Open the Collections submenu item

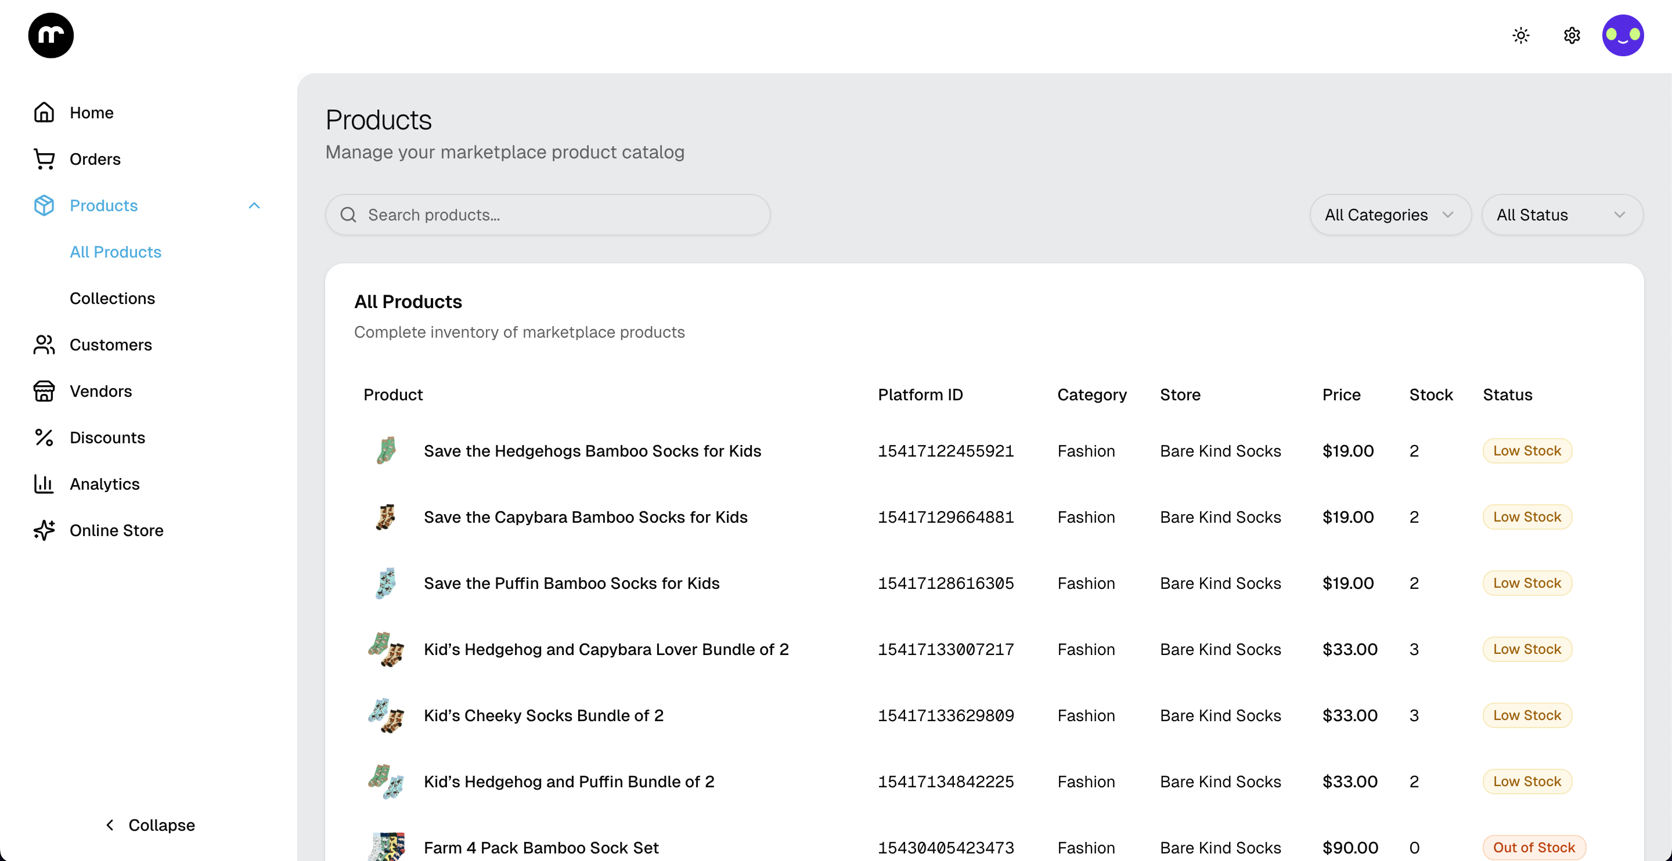tap(112, 298)
